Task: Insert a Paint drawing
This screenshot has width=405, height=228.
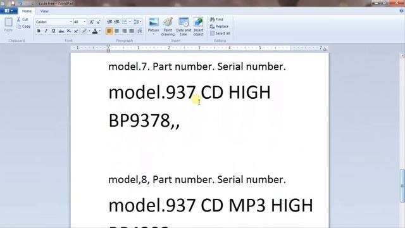Action: click(168, 26)
